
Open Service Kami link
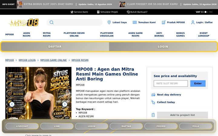point(79,12)
